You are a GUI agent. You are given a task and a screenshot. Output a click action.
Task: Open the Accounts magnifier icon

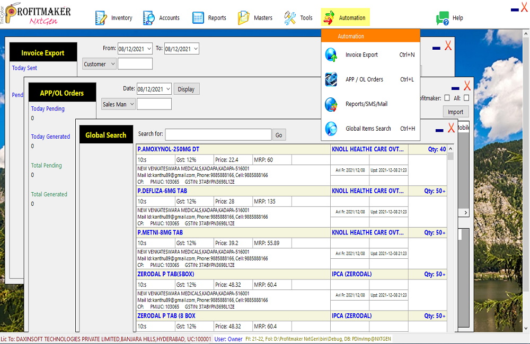click(x=149, y=18)
